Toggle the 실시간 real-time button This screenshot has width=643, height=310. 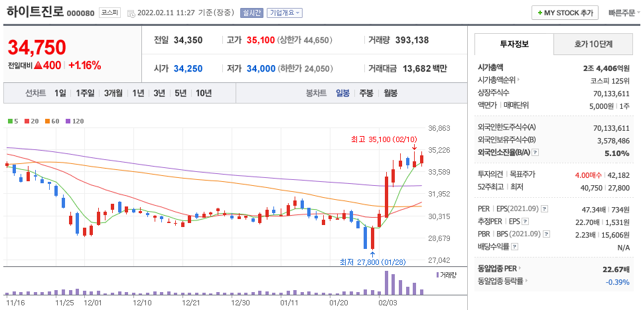tap(251, 13)
